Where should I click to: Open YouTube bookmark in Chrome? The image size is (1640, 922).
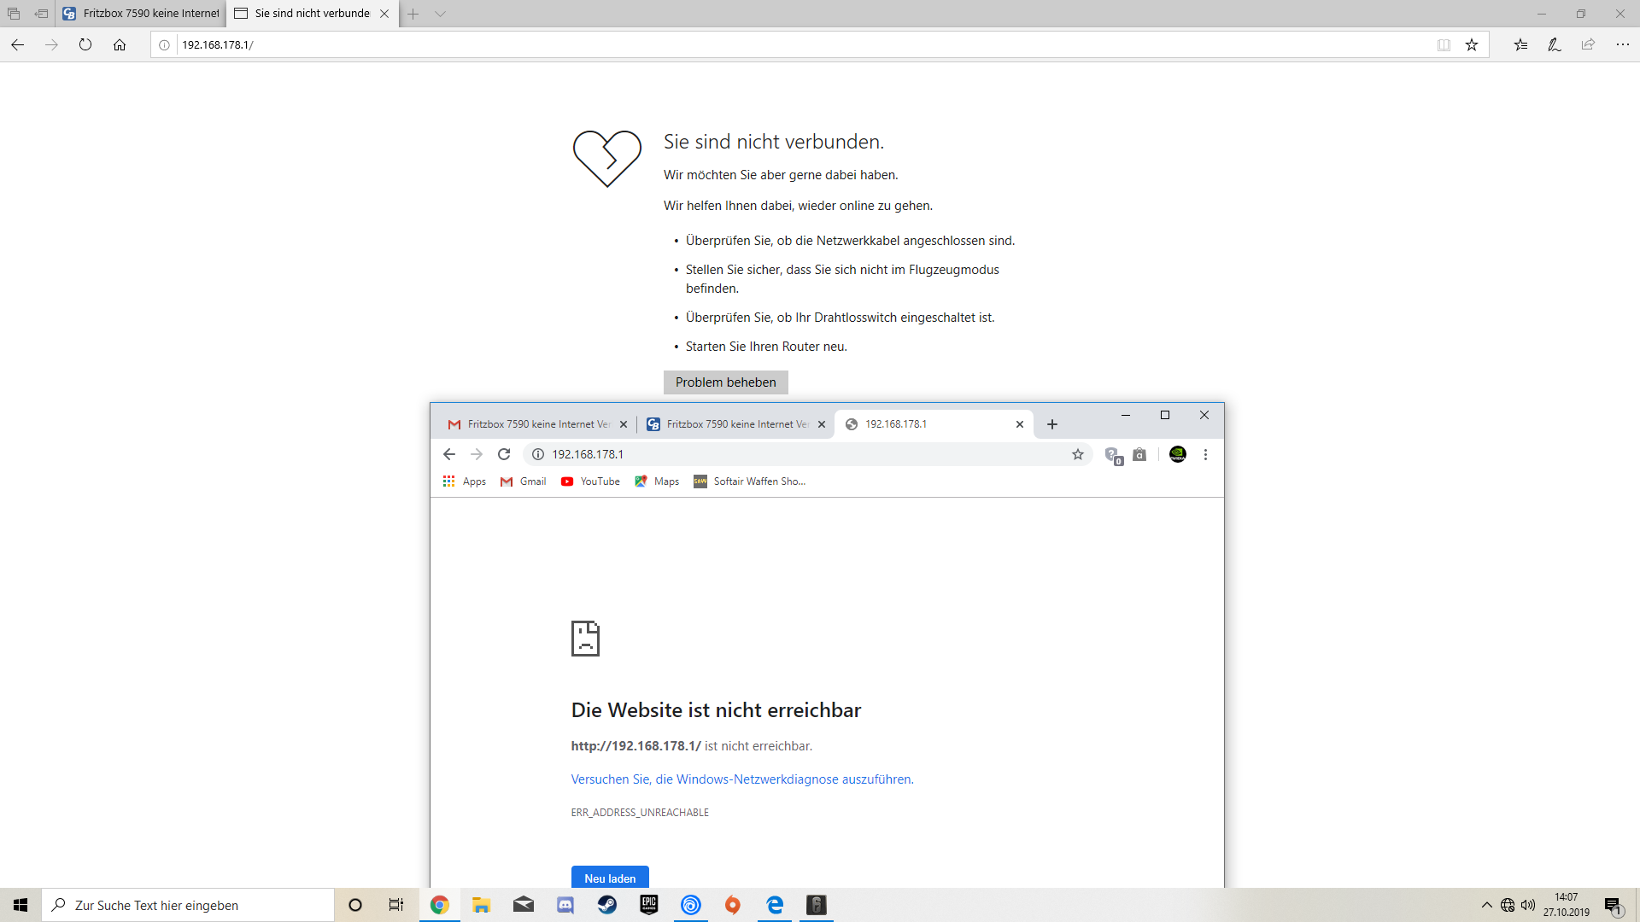click(590, 481)
